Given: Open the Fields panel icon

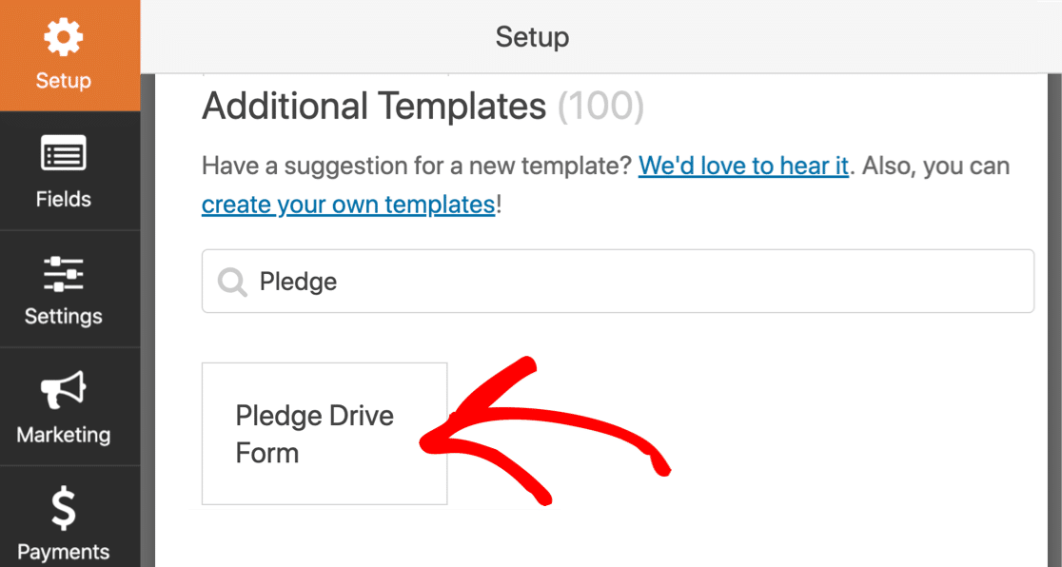Looking at the screenshot, I should (63, 152).
